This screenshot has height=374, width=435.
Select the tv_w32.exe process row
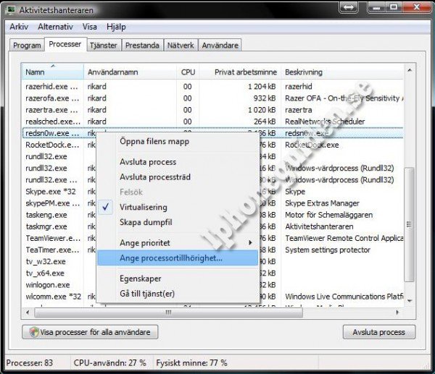click(x=212, y=262)
